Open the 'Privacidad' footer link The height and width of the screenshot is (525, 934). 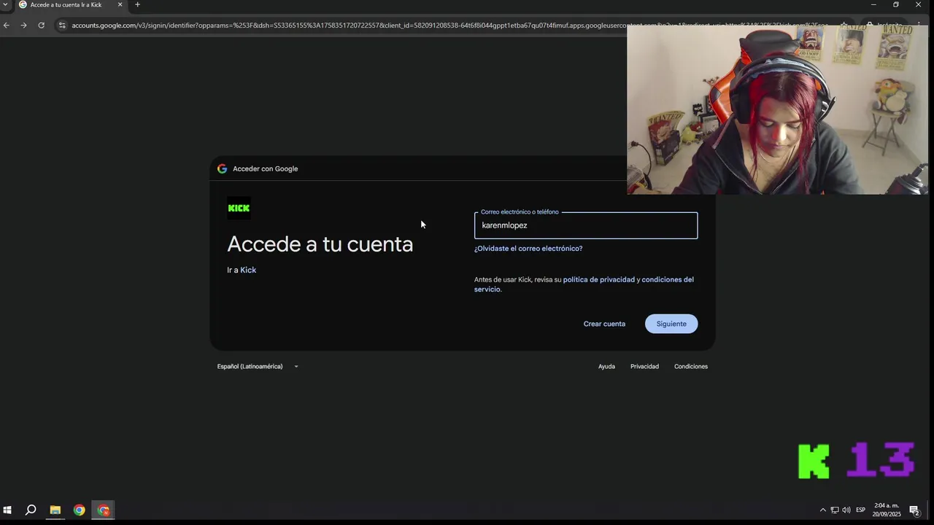click(644, 366)
